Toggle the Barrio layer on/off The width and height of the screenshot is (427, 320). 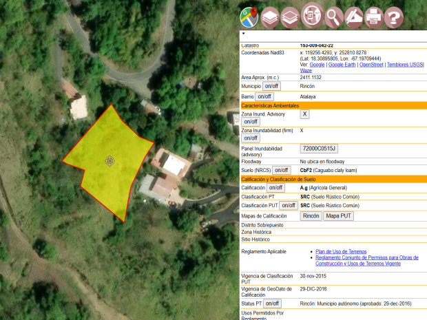[x=264, y=97]
